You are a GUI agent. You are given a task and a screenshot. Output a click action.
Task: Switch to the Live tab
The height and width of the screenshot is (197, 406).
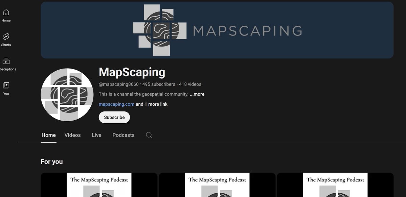(96, 135)
